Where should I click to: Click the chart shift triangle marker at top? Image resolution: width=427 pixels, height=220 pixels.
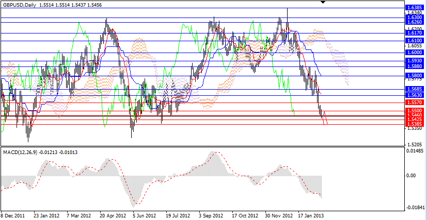323,3
